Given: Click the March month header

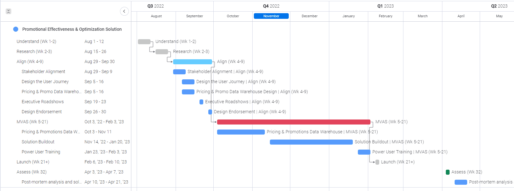Looking at the screenshot, I should [423, 16].
